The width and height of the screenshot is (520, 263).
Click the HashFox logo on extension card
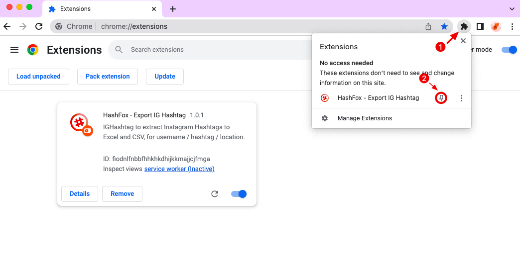pyautogui.click(x=81, y=124)
